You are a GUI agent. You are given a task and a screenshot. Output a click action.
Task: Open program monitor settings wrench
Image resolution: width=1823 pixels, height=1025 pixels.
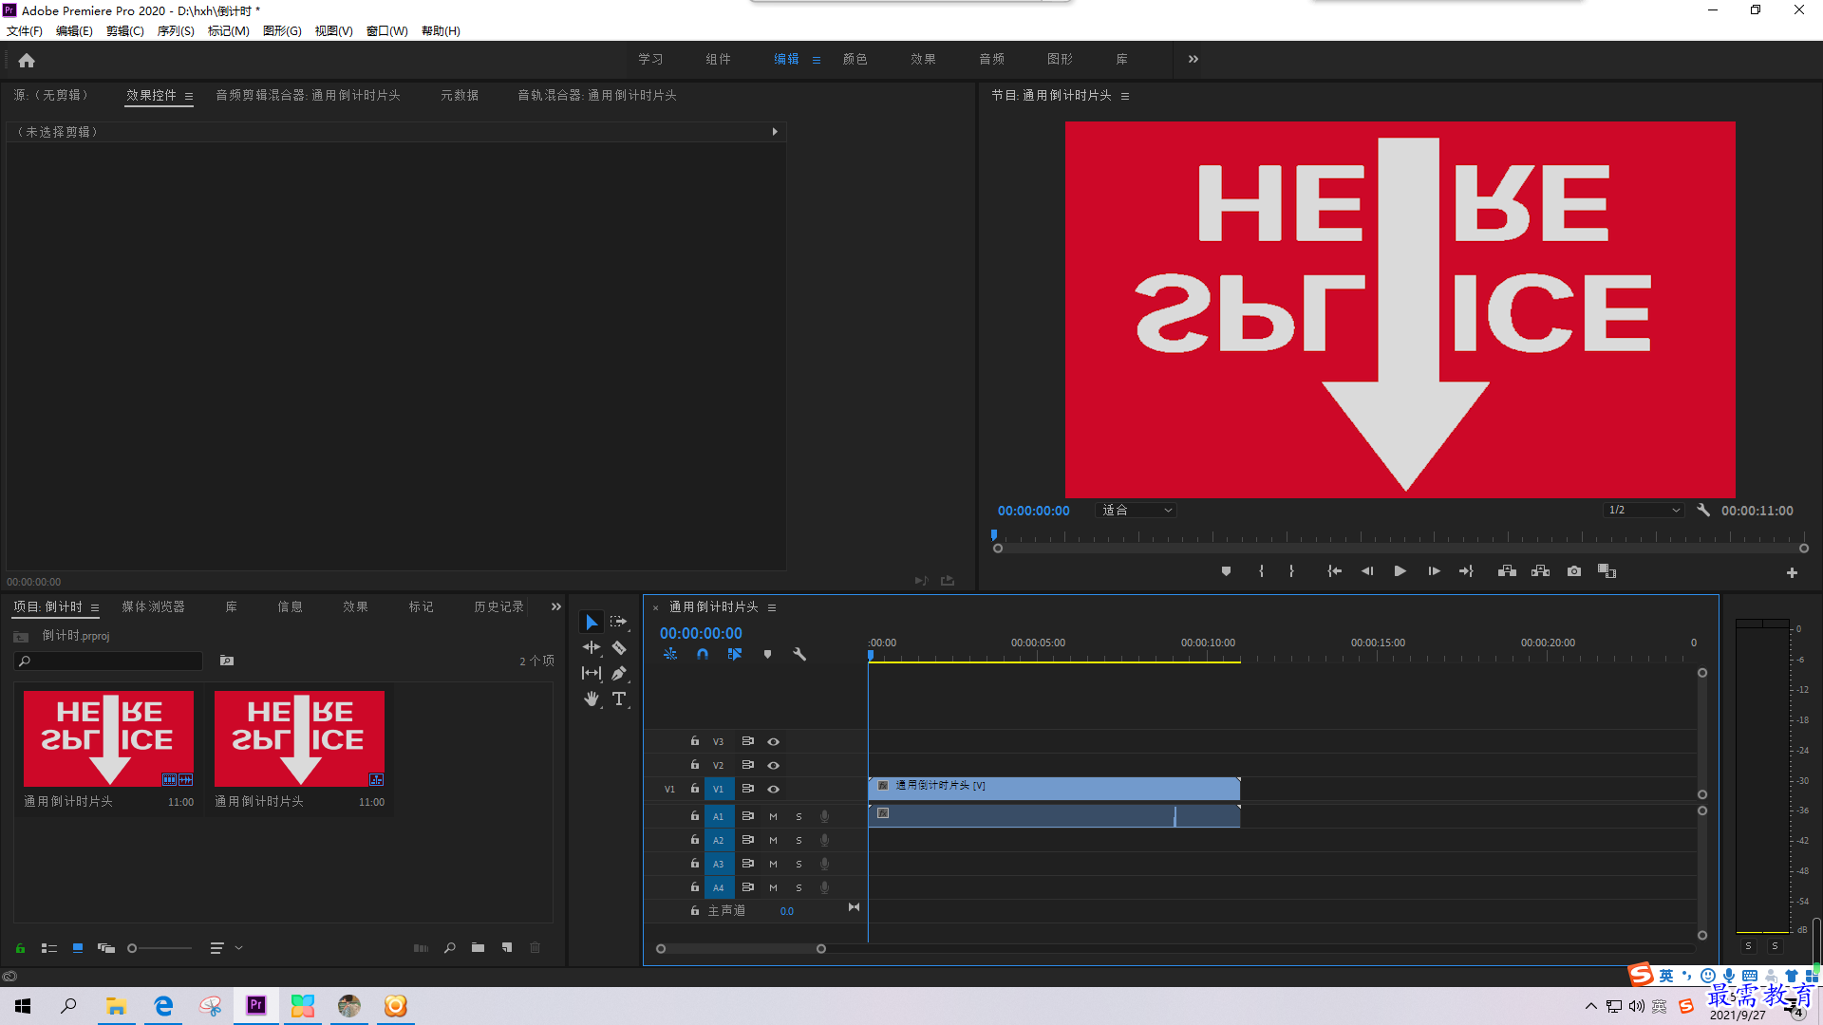pos(1703,510)
